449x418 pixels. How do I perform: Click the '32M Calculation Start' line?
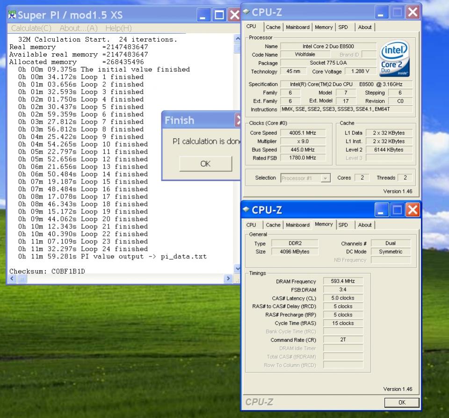98,39
